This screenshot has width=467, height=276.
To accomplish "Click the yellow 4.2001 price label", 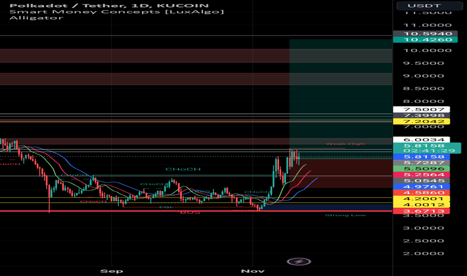I will [x=421, y=199].
